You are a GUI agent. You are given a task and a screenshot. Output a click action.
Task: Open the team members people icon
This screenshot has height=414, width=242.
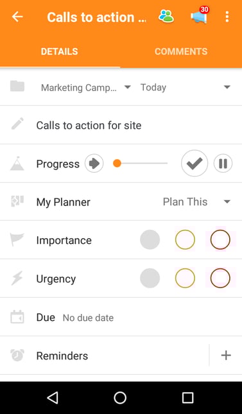tap(166, 17)
